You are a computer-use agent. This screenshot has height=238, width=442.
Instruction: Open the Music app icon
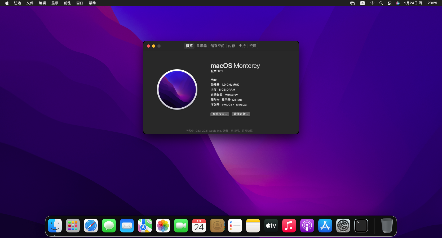[289, 226]
